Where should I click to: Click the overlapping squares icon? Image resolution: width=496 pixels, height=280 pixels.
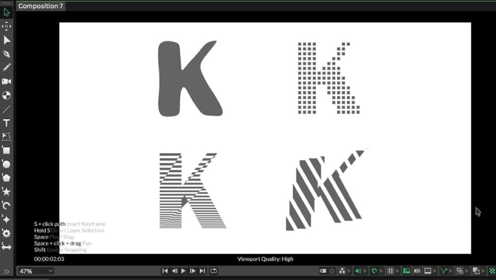(x=476, y=271)
